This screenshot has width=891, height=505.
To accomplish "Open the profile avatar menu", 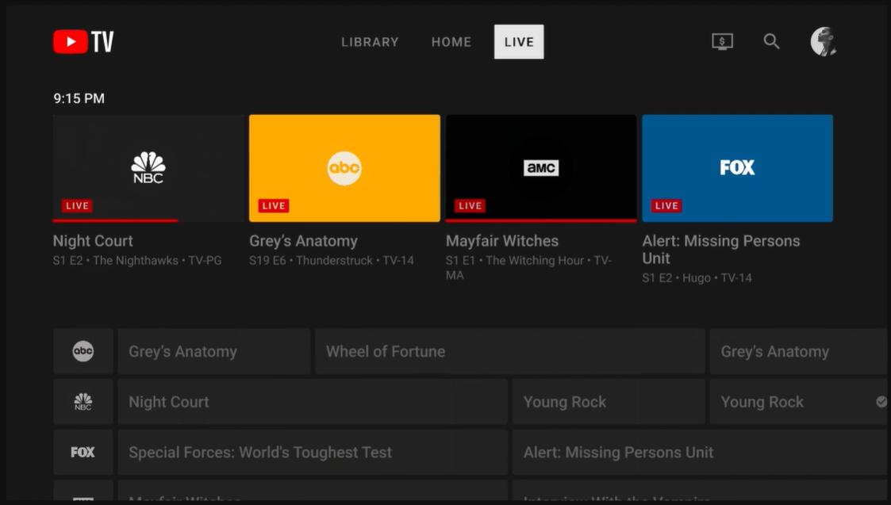I will [824, 41].
